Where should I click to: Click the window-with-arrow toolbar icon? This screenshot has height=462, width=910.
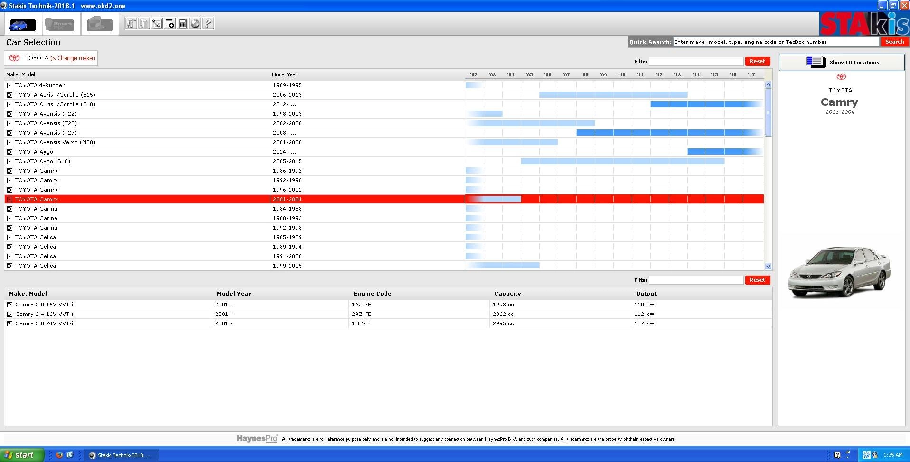[x=170, y=24]
